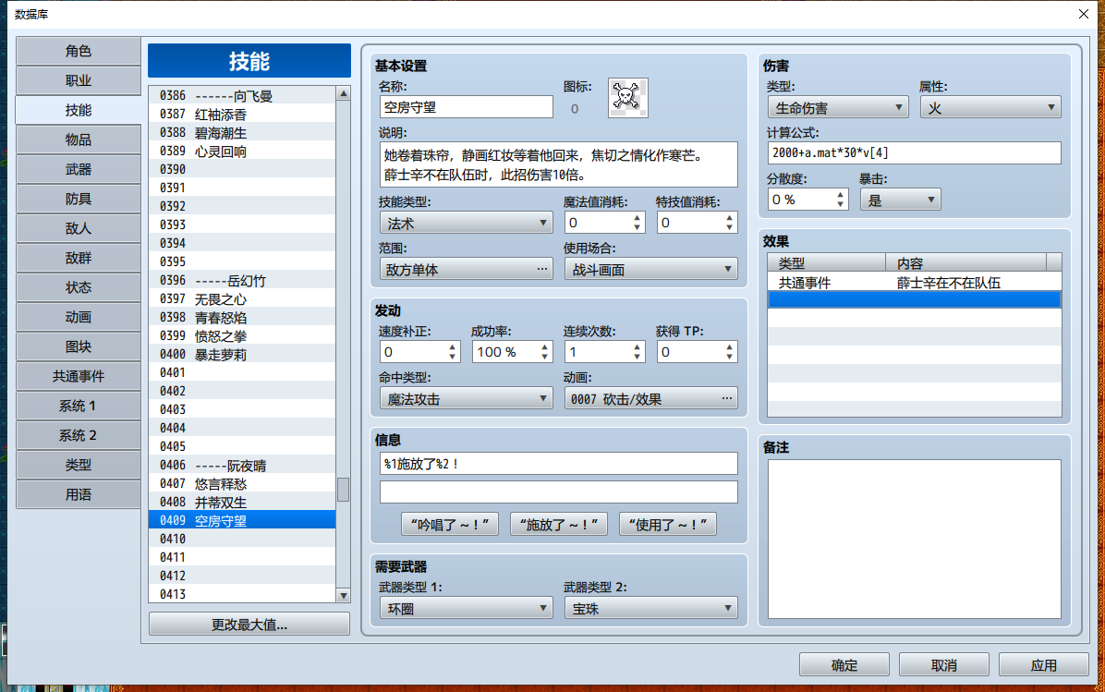Viewport: 1105px width, 692px height.
Task: Click the 名称 field containing 空房守望
Action: pyautogui.click(x=466, y=107)
